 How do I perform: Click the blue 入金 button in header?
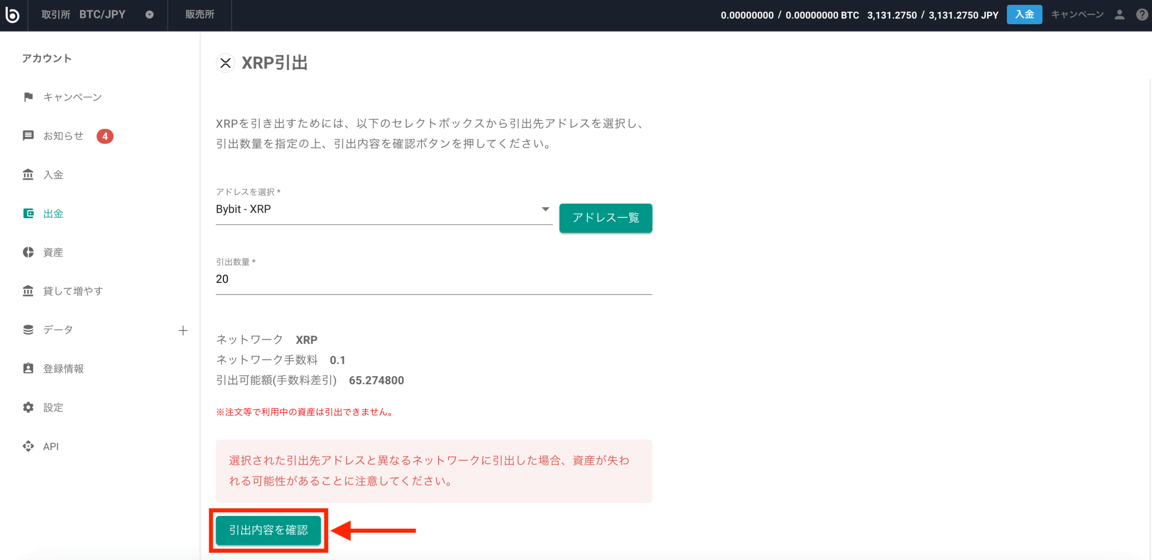click(1024, 15)
